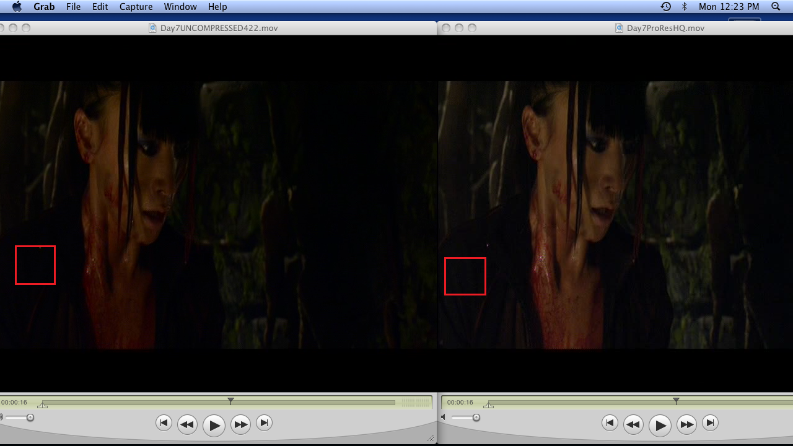Screen dimensions: 793x446
Task: Open the File menu
Action: tap(73, 7)
